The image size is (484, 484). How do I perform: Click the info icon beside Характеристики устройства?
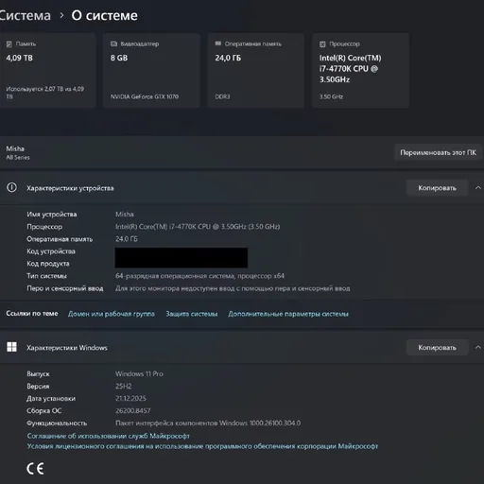[x=12, y=188]
